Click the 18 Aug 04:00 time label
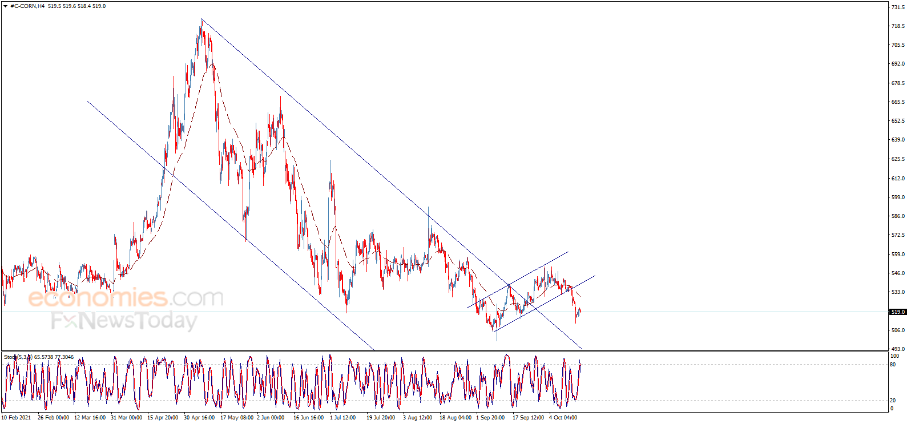911x424 pixels. pos(455,418)
